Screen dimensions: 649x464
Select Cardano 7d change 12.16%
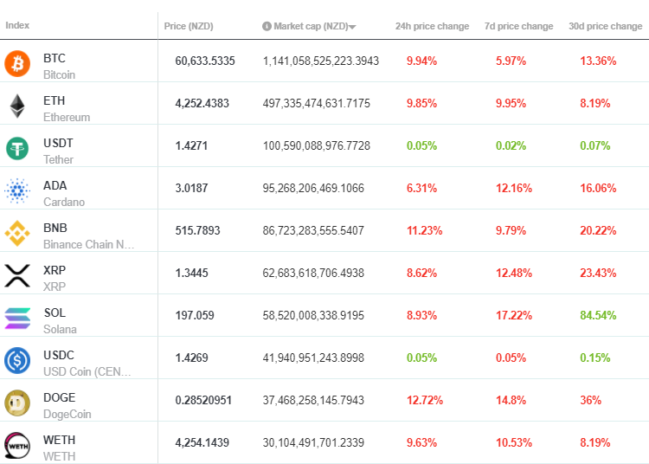(x=514, y=189)
